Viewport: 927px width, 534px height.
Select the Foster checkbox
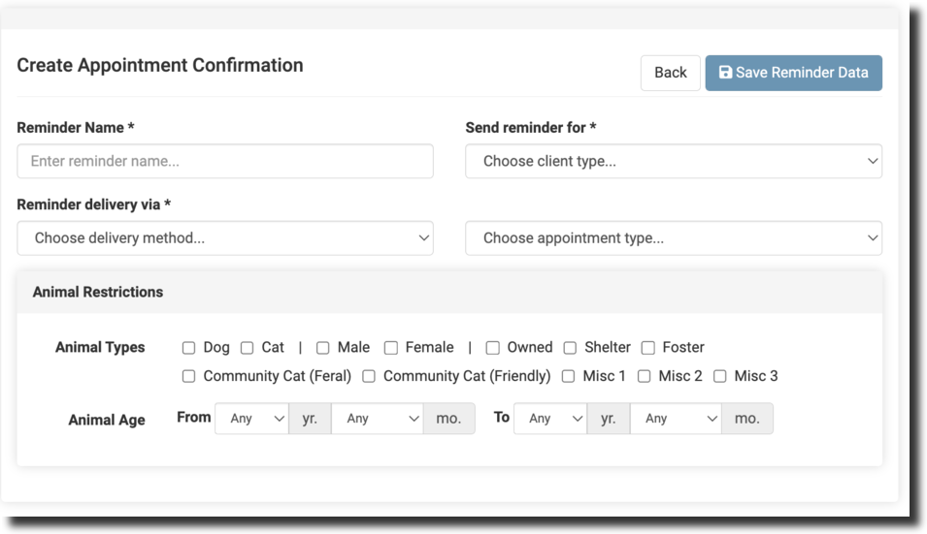647,348
